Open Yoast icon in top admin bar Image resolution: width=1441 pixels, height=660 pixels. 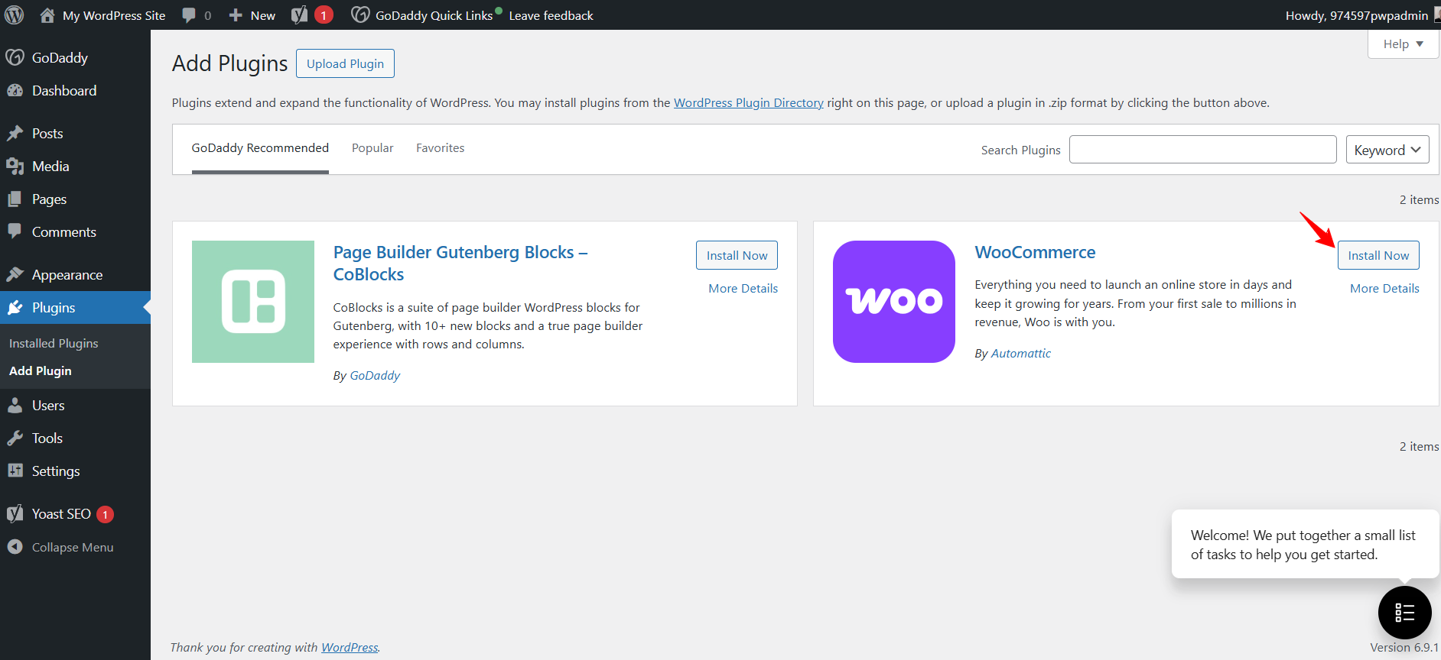[x=300, y=15]
